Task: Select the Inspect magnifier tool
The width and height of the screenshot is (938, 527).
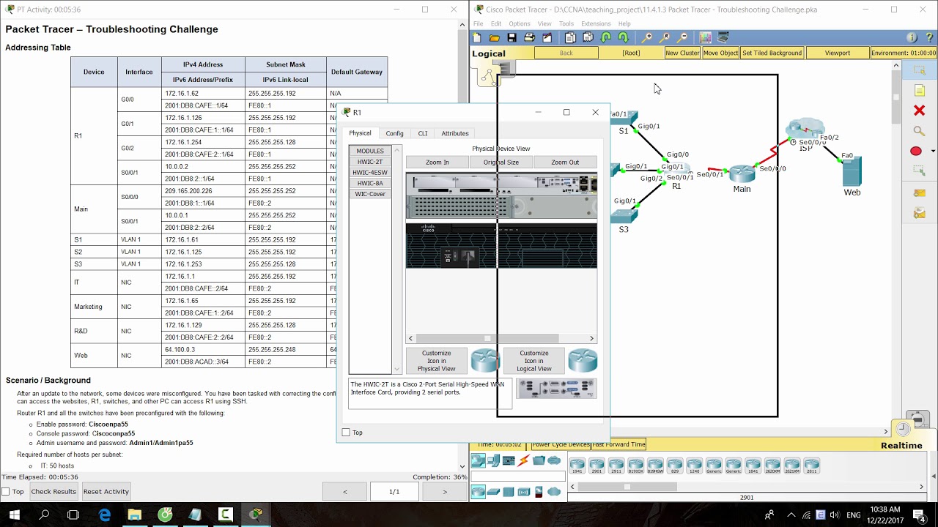Action: pos(919,131)
